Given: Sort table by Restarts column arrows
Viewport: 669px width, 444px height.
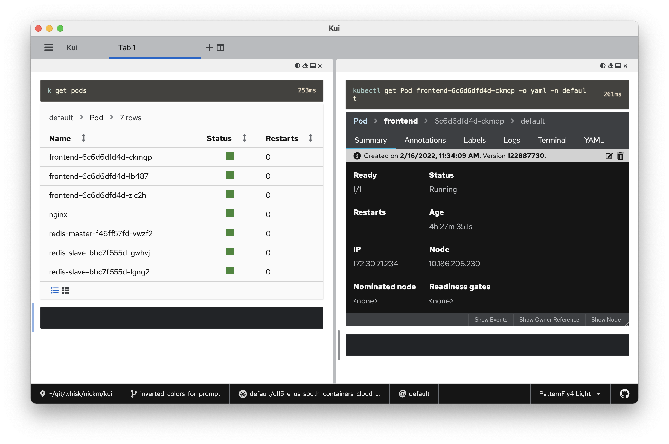Looking at the screenshot, I should (310, 138).
